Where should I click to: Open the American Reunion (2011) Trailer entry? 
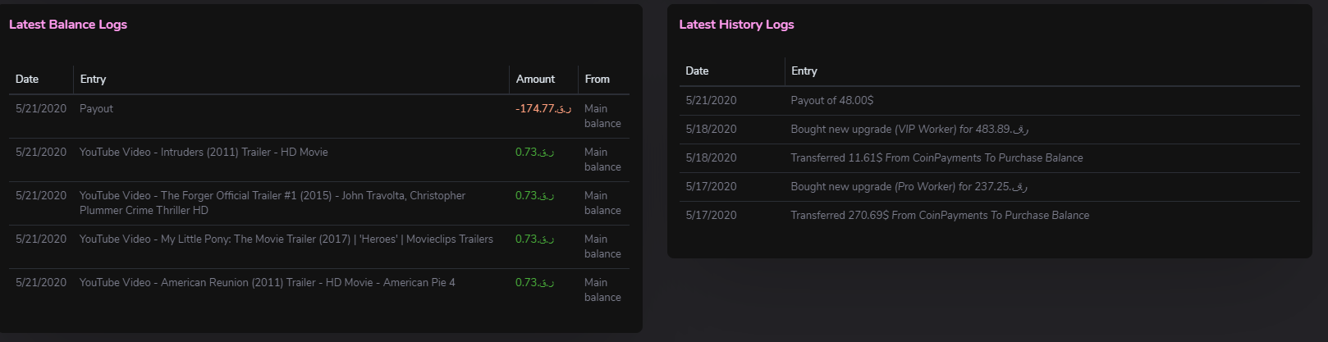click(268, 282)
